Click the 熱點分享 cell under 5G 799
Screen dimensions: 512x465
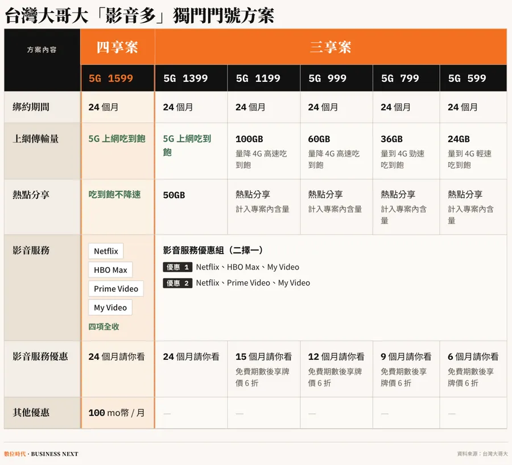406,207
